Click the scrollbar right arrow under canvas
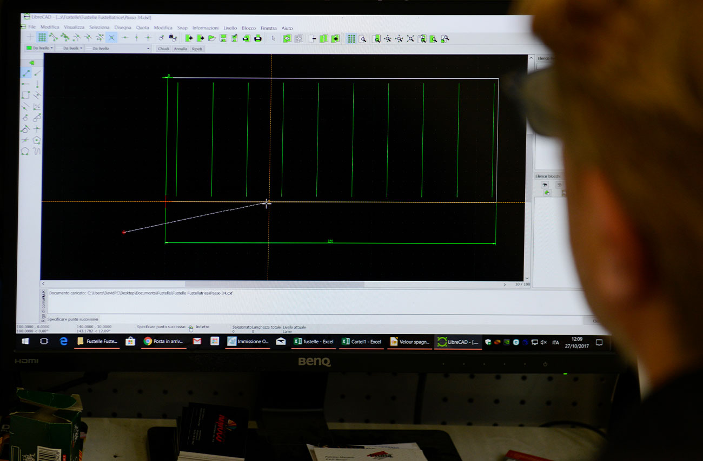 [505, 284]
